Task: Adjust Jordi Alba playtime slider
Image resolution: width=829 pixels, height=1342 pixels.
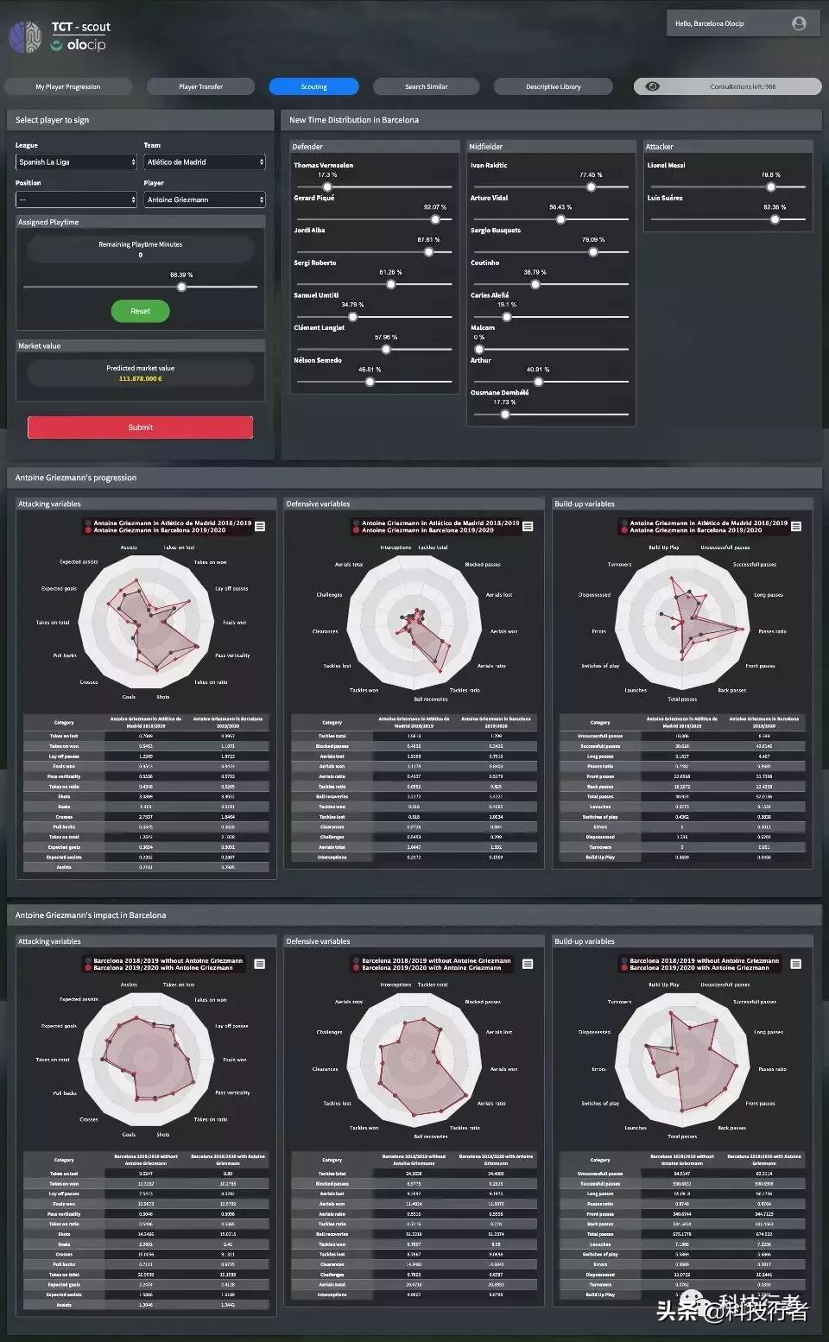Action: pos(428,252)
